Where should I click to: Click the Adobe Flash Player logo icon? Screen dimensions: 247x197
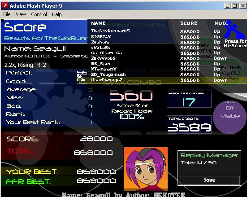tap(5, 6)
